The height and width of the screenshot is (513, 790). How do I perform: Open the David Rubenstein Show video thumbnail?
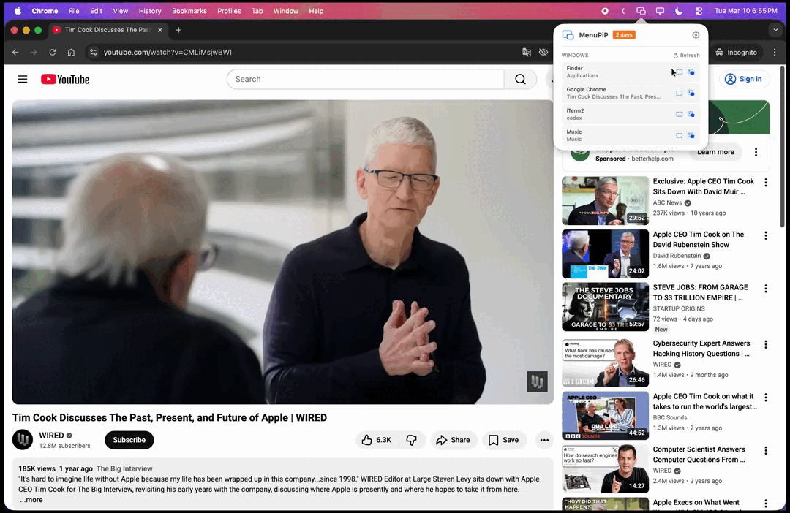[605, 254]
